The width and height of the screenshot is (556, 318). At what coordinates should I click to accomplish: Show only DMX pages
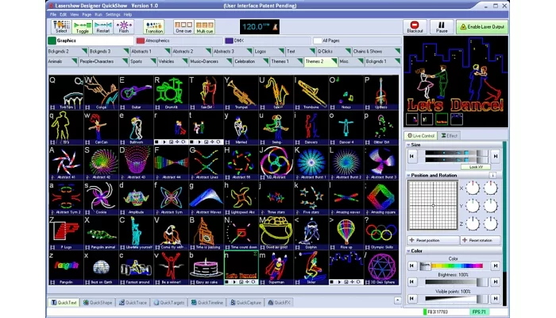268,41
